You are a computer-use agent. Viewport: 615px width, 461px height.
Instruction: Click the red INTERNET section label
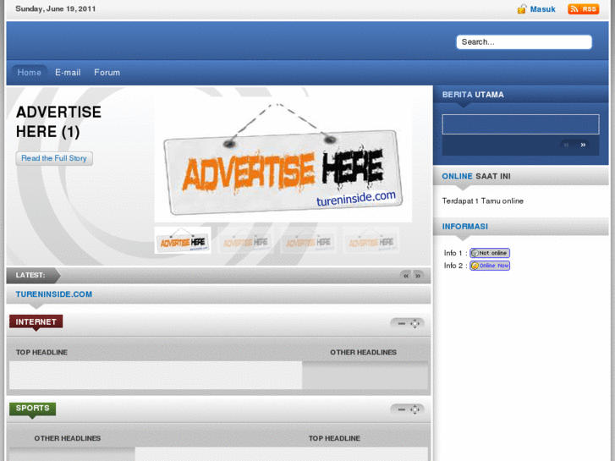pos(36,321)
